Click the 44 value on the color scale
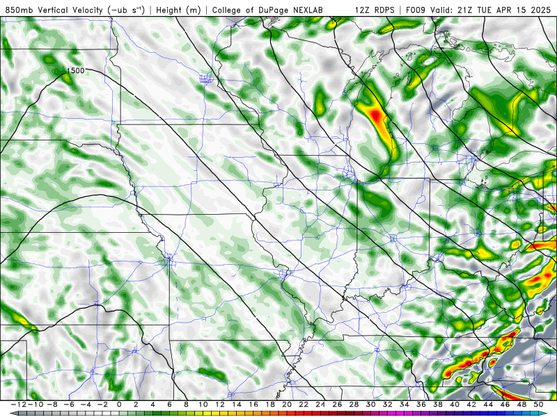The width and height of the screenshot is (557, 417). coord(488,404)
